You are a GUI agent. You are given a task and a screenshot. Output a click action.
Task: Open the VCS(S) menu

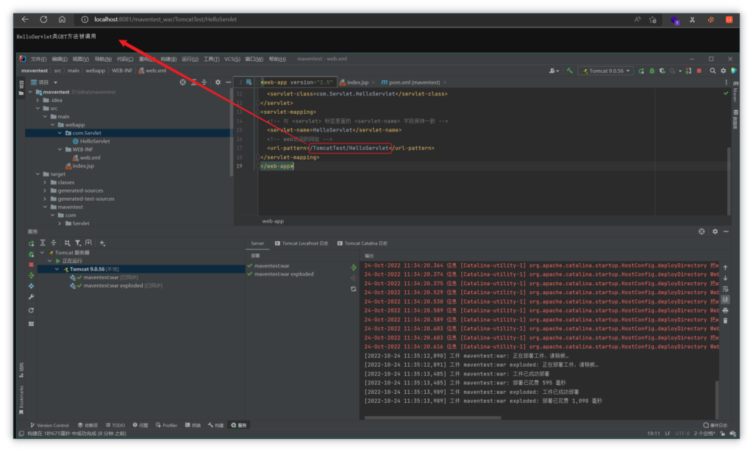[x=232, y=59]
